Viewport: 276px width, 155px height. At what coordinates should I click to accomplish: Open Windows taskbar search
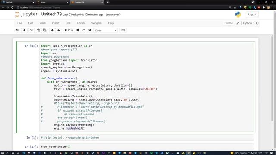[8, 153]
